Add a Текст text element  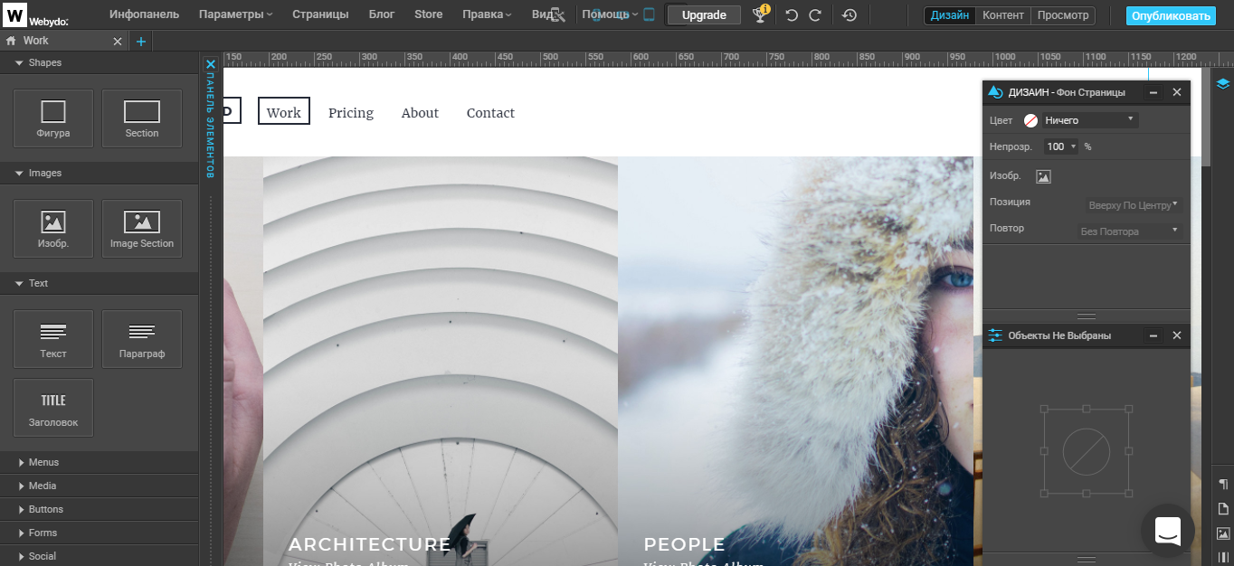click(53, 339)
